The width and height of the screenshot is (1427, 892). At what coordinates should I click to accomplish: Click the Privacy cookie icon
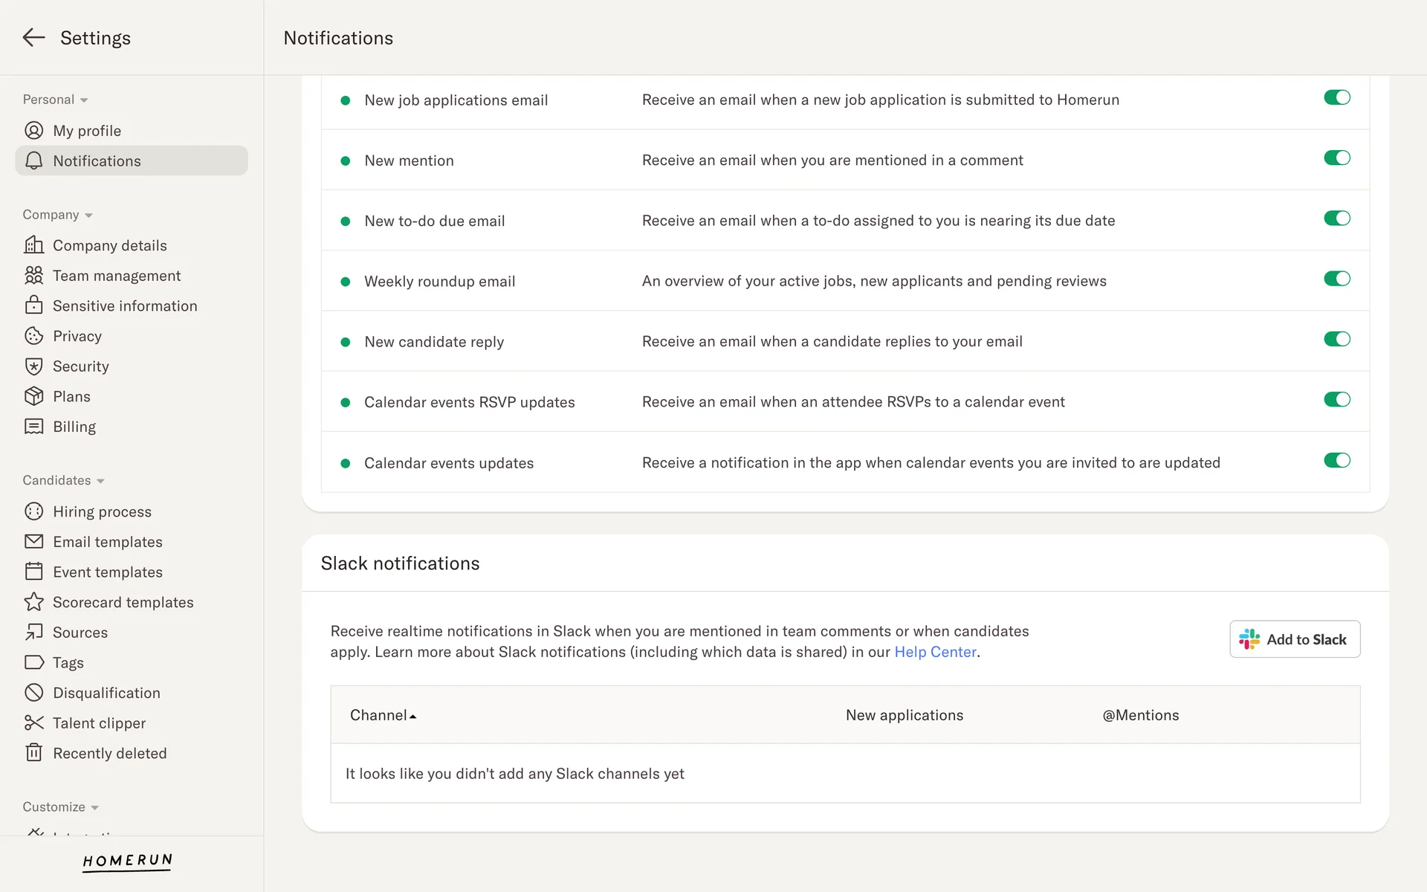tap(33, 336)
